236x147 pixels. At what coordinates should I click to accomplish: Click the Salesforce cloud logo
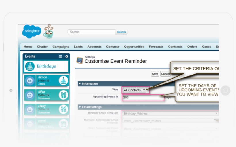click(x=32, y=31)
